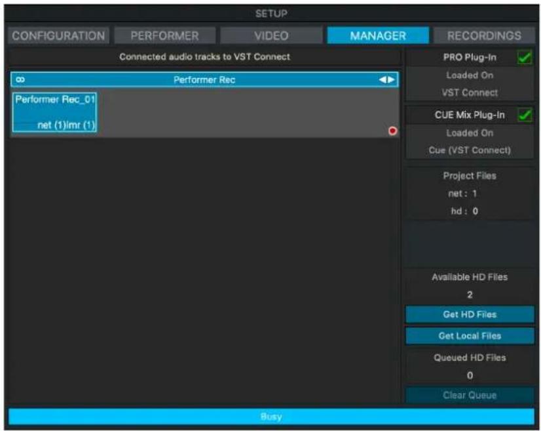The image size is (541, 431).
Task: Click the Available HD Files count 2
Action: pyautogui.click(x=470, y=295)
